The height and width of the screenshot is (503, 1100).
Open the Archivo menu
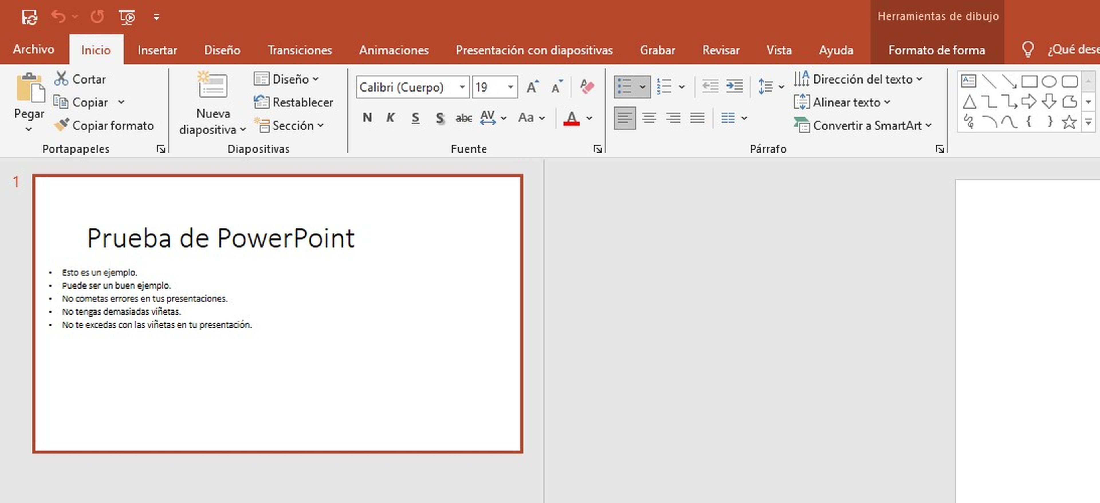click(34, 50)
